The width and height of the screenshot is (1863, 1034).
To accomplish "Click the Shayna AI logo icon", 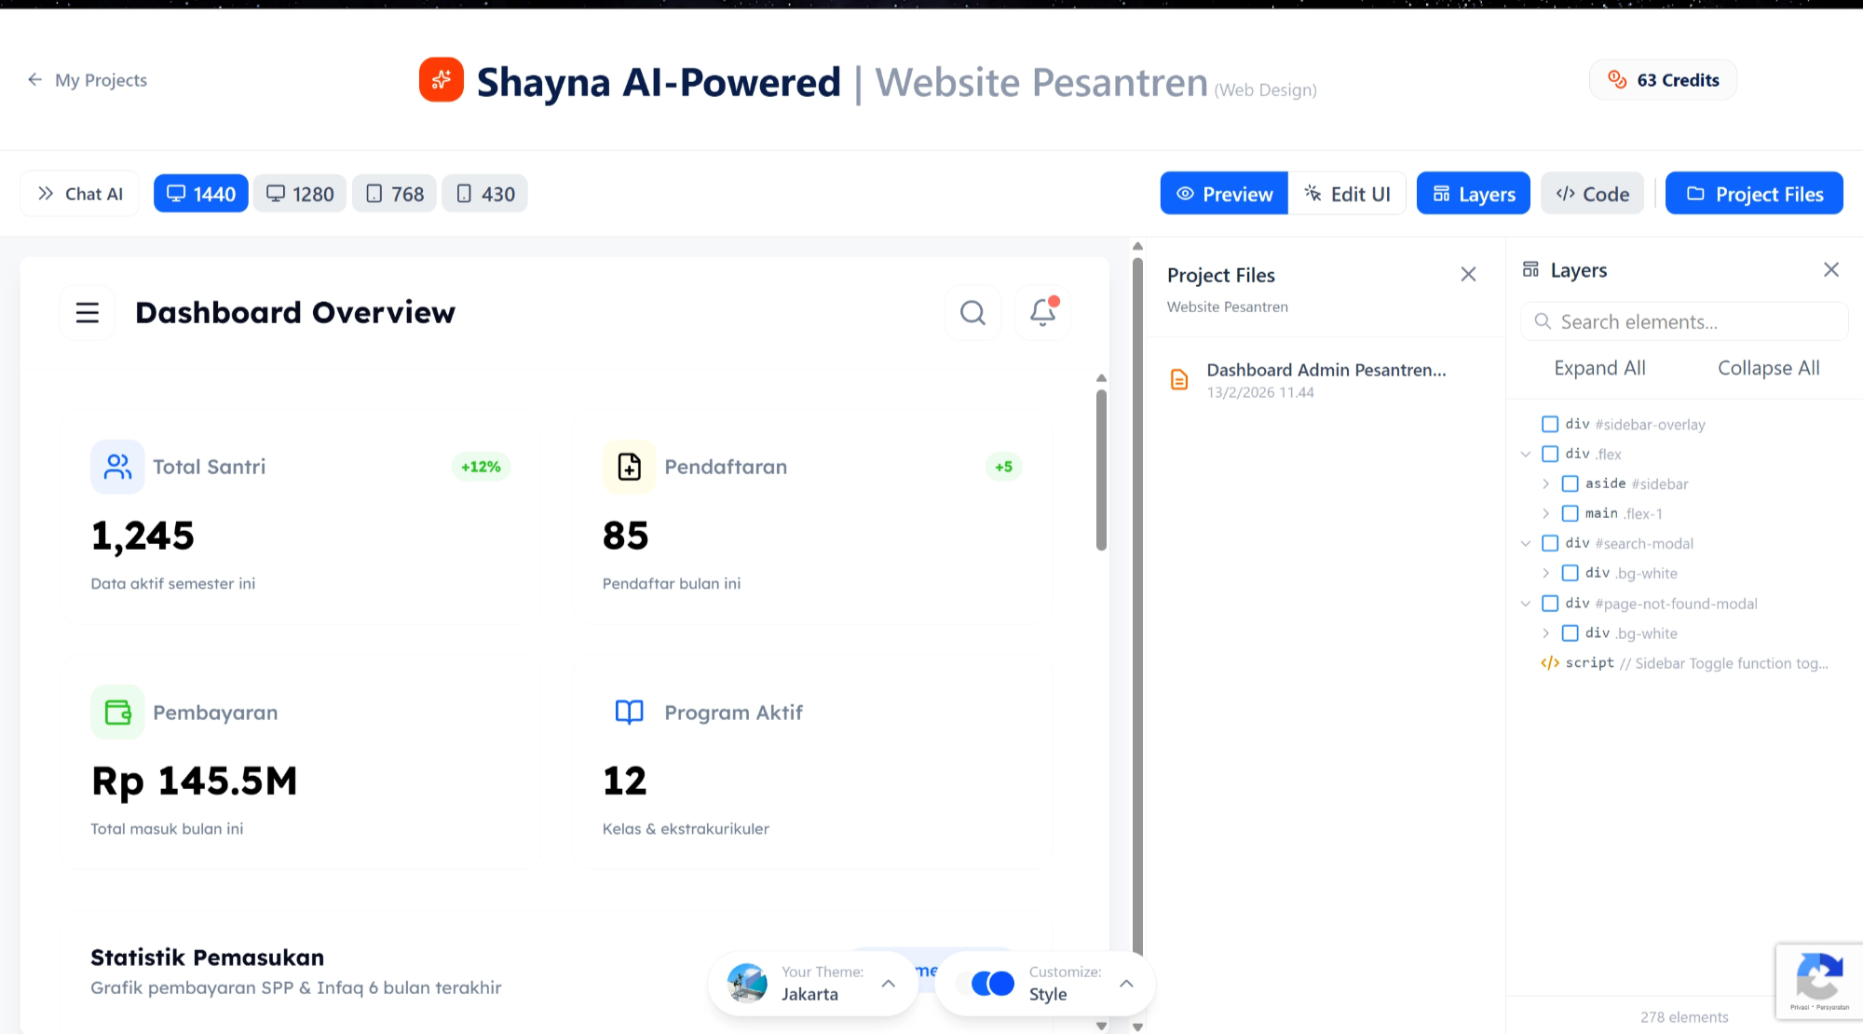I will click(441, 80).
